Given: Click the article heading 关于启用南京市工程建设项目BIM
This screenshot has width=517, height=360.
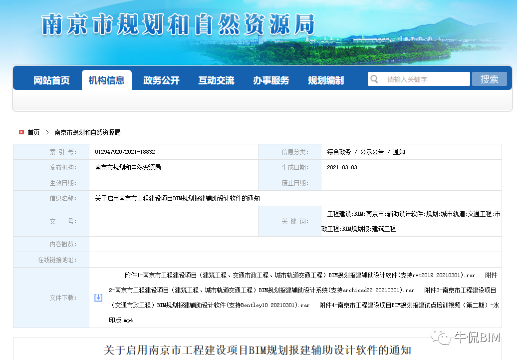Looking at the screenshot, I should click(257, 350).
